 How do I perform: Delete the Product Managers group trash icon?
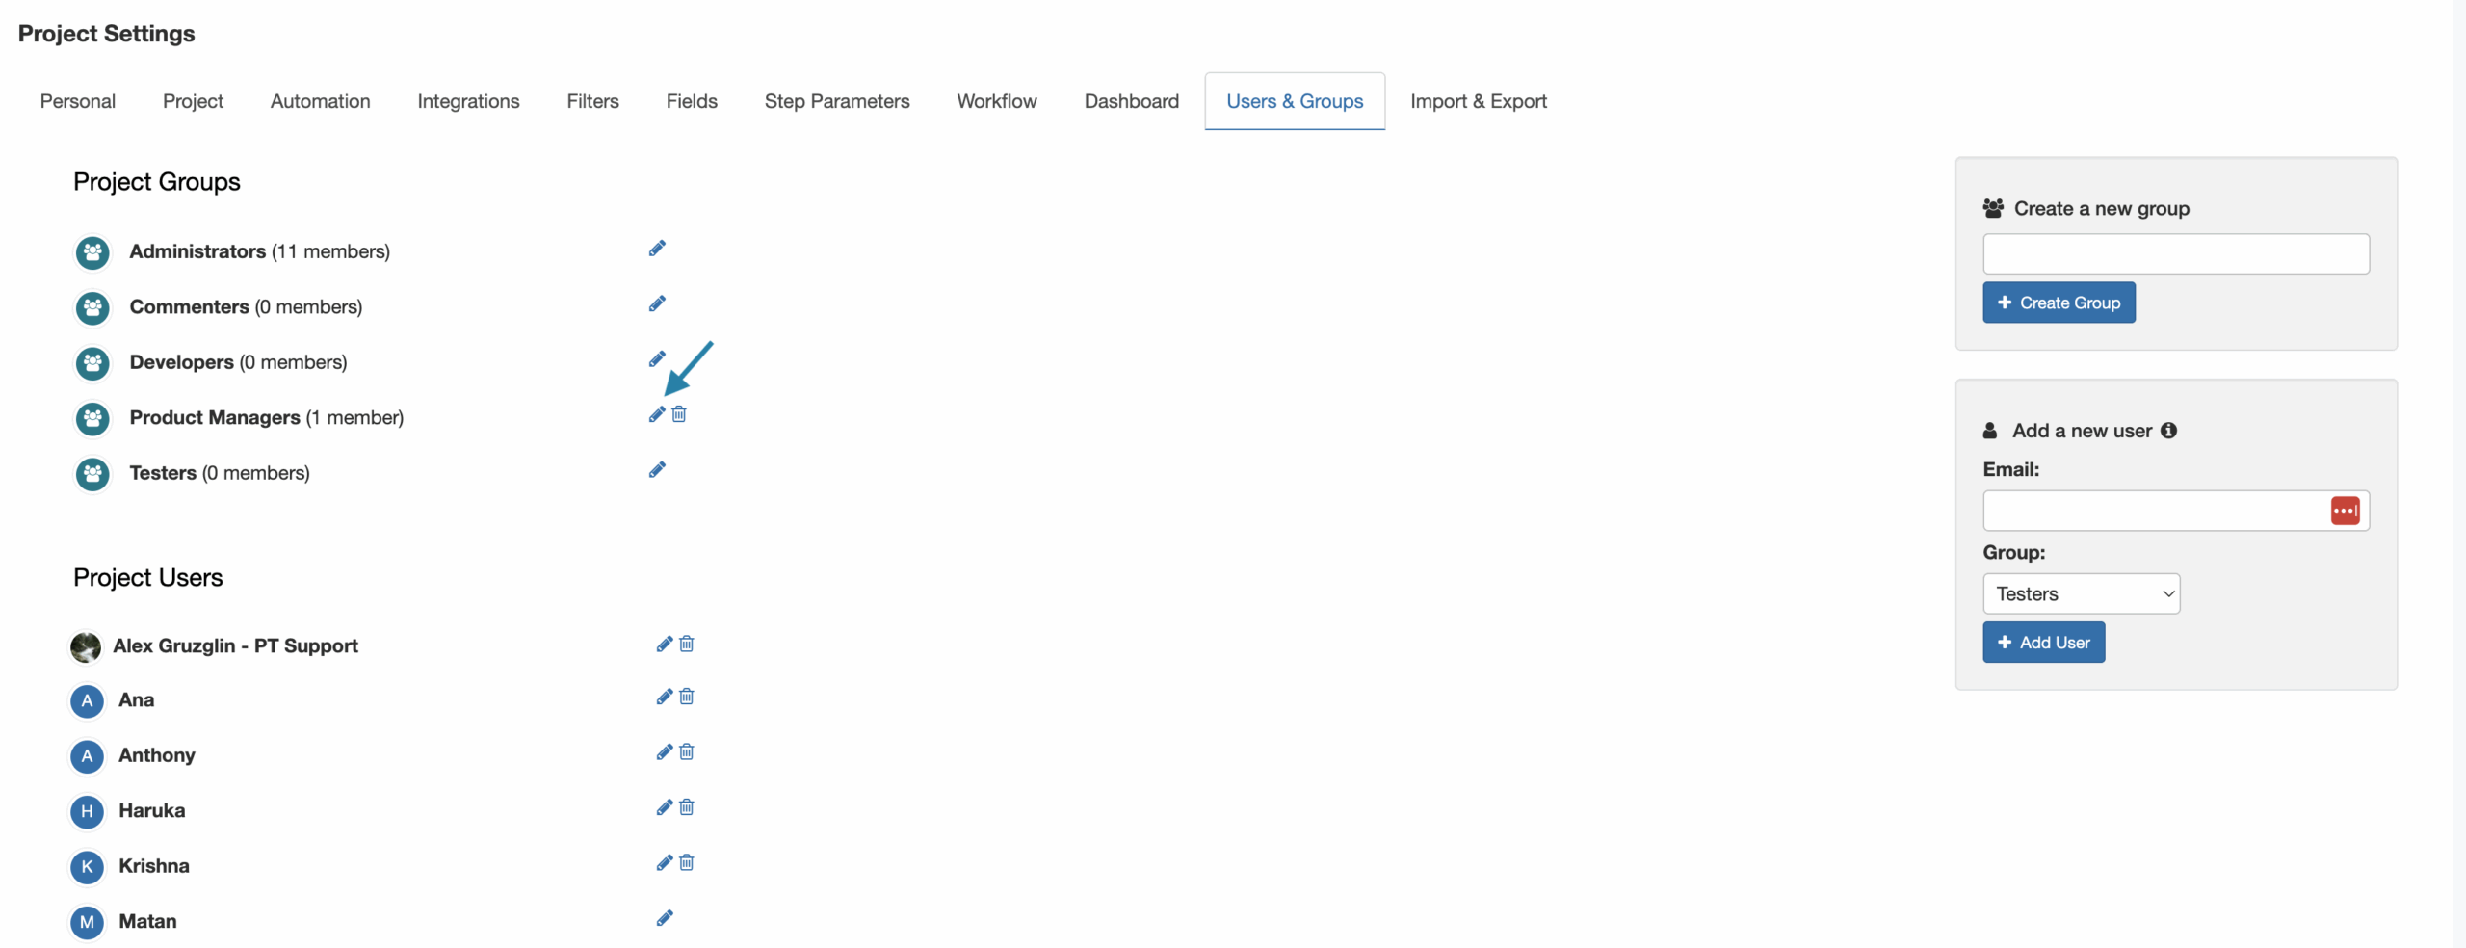pos(679,414)
